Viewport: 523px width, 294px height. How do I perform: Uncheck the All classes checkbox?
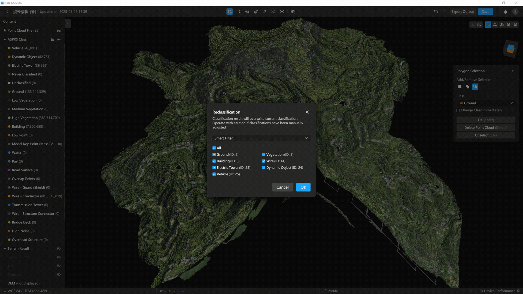click(x=214, y=148)
